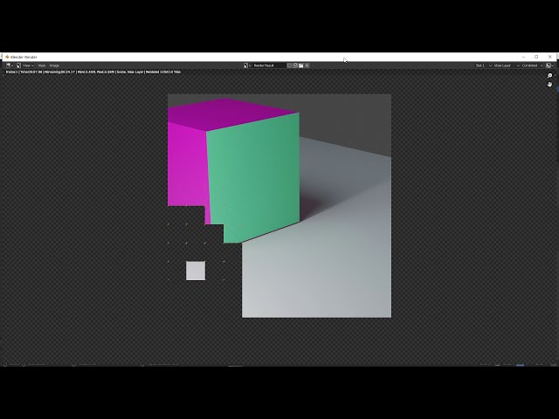Expand the View Layer dropdown
Image resolution: width=559 pixels, height=419 pixels.
click(504, 65)
